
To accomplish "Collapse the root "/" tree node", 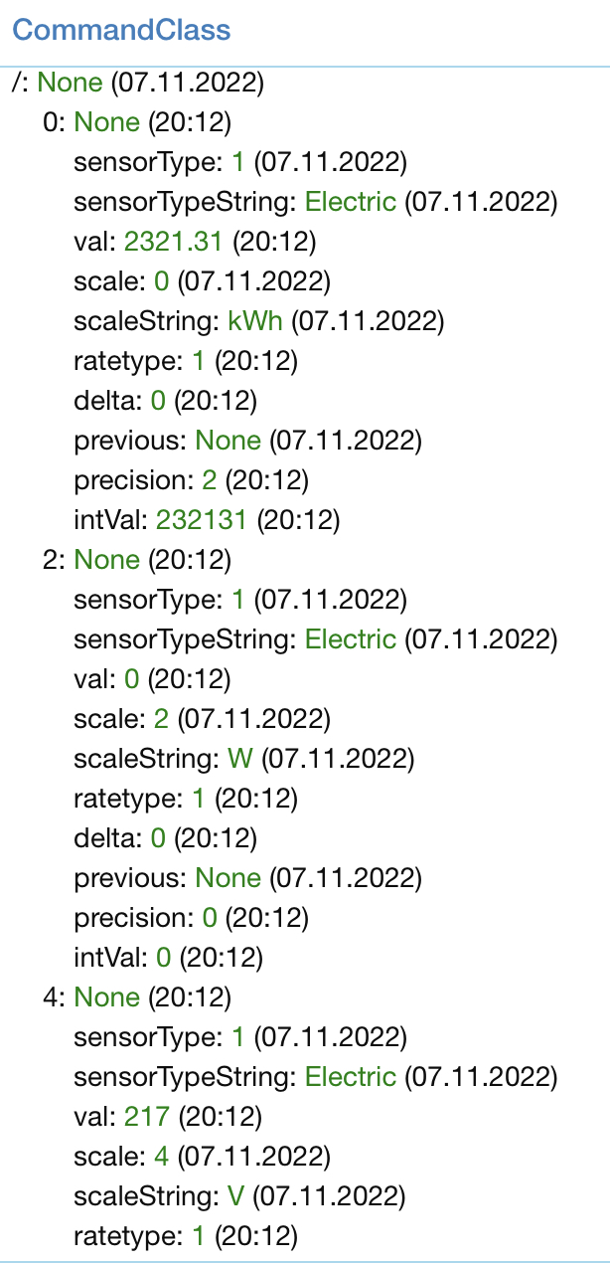I will tap(17, 84).
